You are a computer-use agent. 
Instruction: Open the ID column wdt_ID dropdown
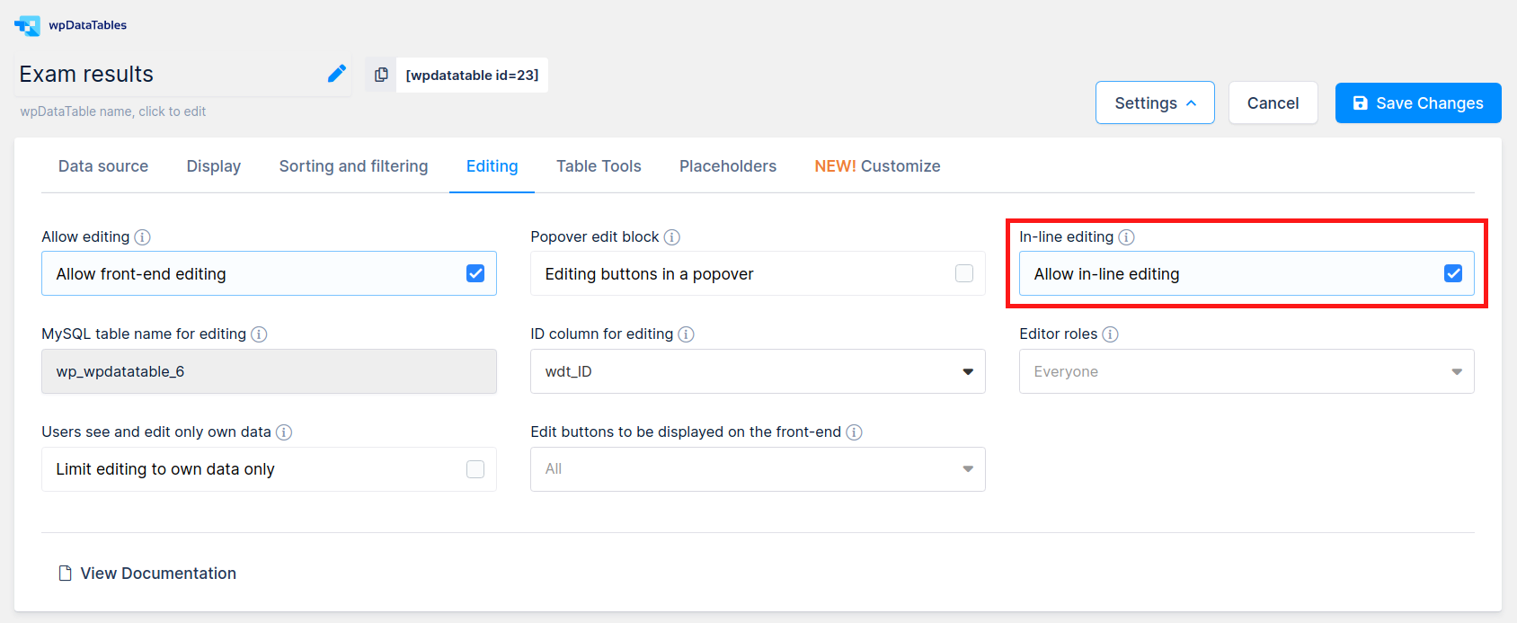pos(758,371)
